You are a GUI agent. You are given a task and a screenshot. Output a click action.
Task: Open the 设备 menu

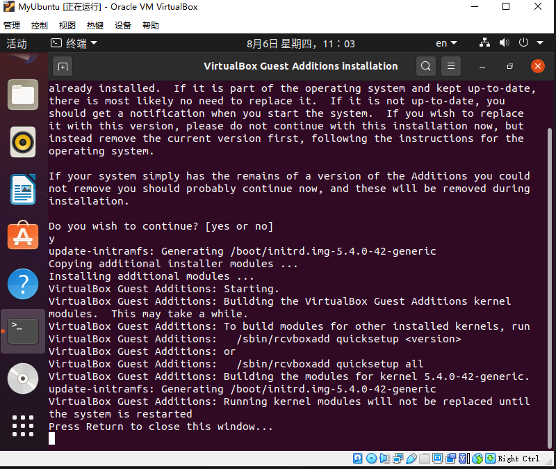pos(123,26)
